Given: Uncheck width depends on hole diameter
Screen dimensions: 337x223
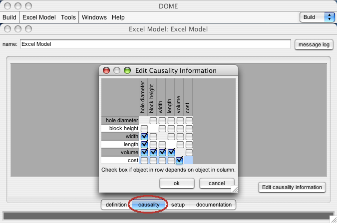Looking at the screenshot, I should 144,136.
